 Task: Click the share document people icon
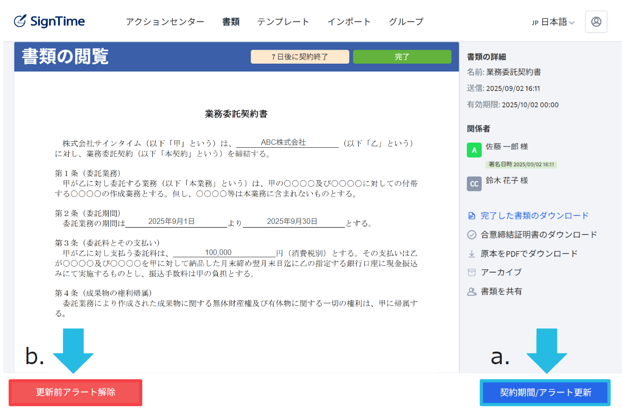tap(471, 292)
